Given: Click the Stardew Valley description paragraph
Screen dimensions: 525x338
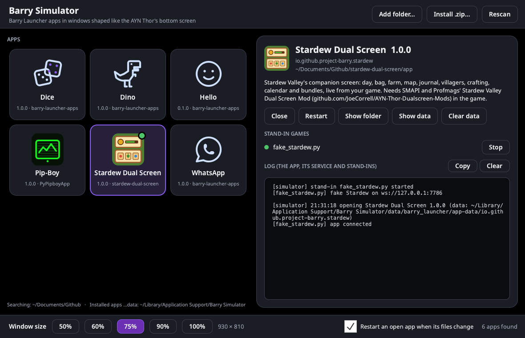Looking at the screenshot, I should tap(383, 91).
